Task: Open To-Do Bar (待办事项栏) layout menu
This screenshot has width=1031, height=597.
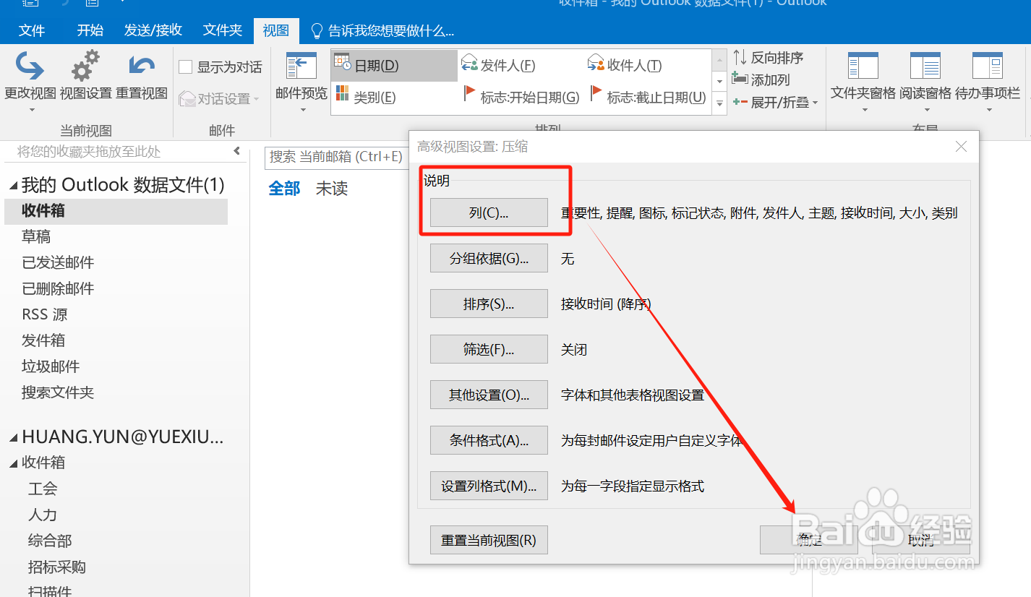Action: tap(988, 81)
